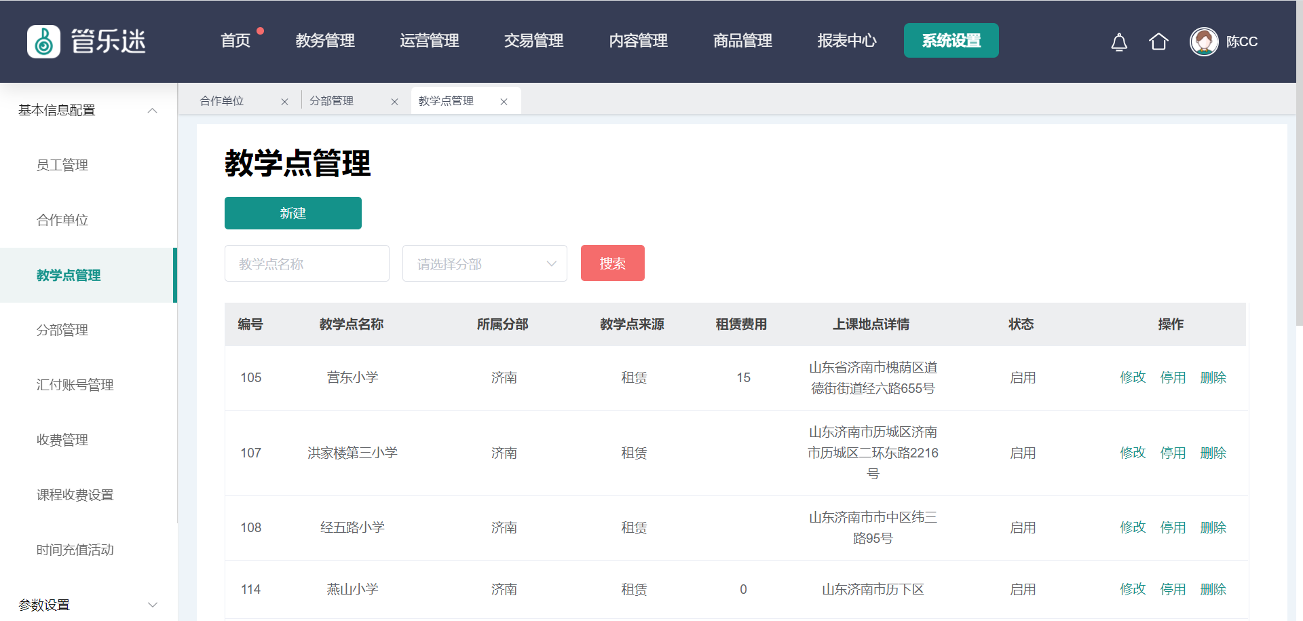Image resolution: width=1303 pixels, height=621 pixels.
Task: Click 修改 for 营东小学 row
Action: [1133, 377]
